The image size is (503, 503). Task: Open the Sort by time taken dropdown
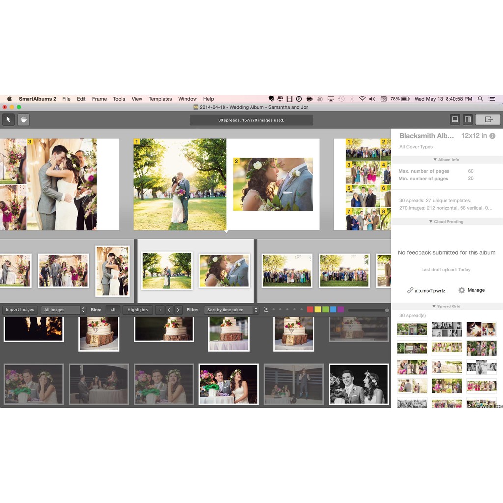[x=231, y=310]
